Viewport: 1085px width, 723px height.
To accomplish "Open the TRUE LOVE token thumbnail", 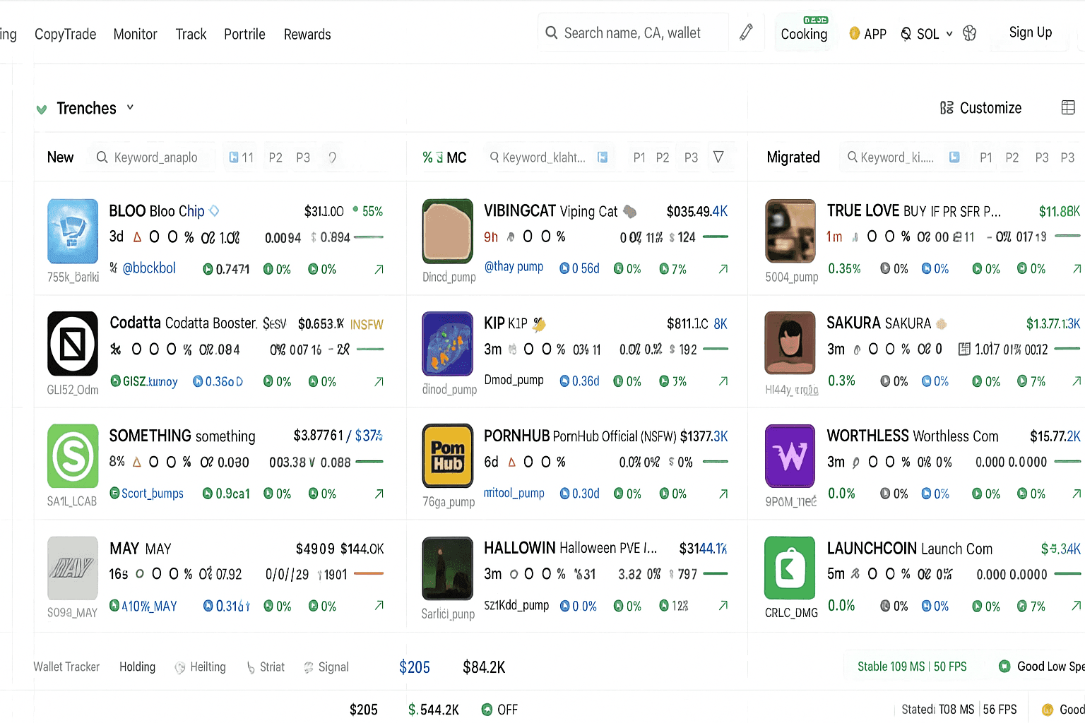I will (790, 231).
